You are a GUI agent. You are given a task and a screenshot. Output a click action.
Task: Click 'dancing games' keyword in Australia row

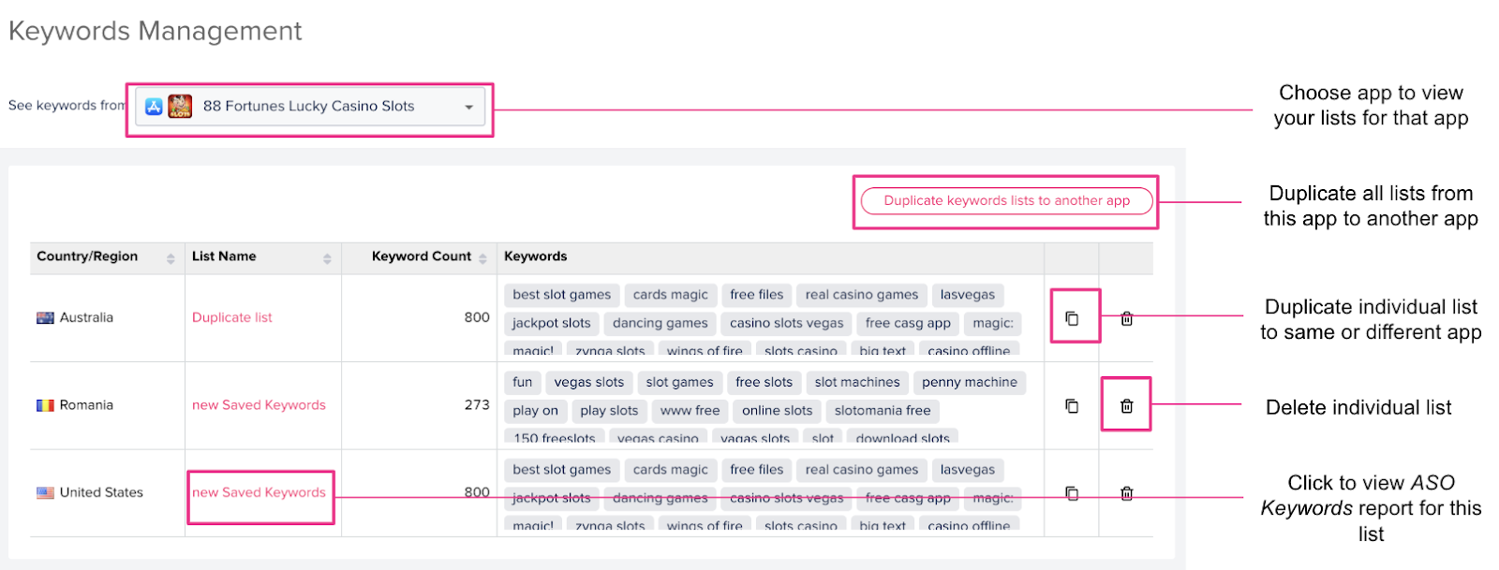point(660,323)
